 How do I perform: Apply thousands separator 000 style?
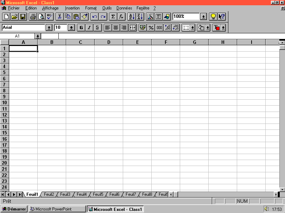click(159, 28)
